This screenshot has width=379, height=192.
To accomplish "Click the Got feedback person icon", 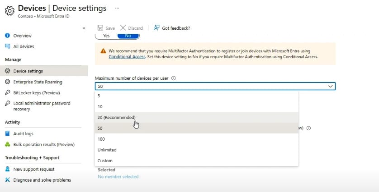I will pyautogui.click(x=156, y=28).
